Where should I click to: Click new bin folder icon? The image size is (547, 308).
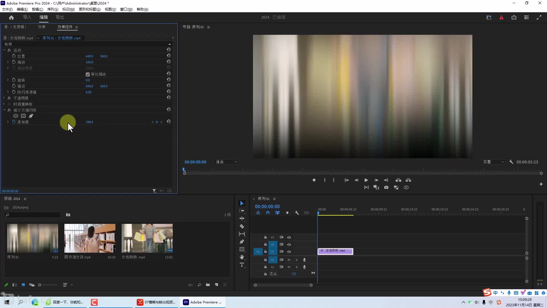[x=208, y=285]
